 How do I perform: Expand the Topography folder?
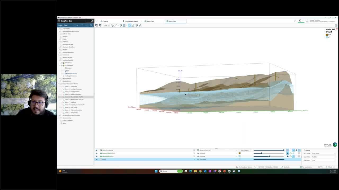[x=59, y=28]
